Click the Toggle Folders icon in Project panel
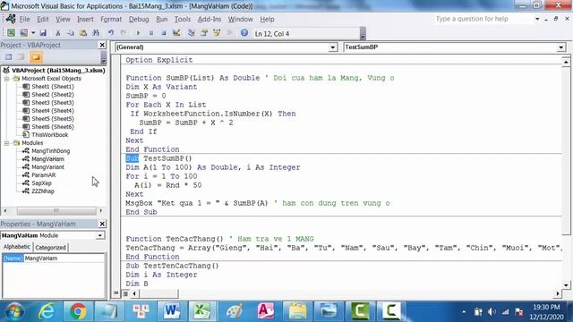Viewport: 573px width, 322px height. pyautogui.click(x=36, y=57)
